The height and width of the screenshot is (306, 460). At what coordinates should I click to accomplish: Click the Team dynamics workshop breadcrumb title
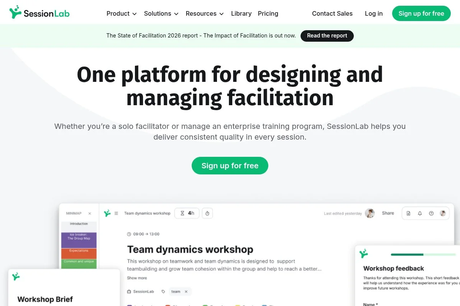(x=147, y=213)
